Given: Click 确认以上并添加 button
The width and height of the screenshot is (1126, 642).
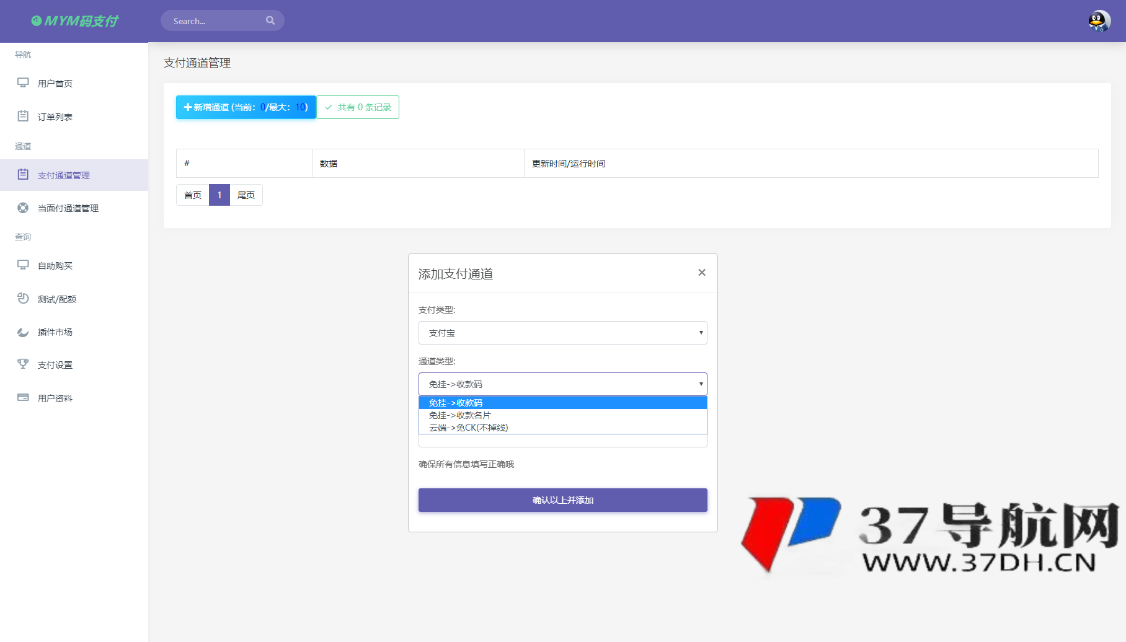Looking at the screenshot, I should [x=562, y=500].
